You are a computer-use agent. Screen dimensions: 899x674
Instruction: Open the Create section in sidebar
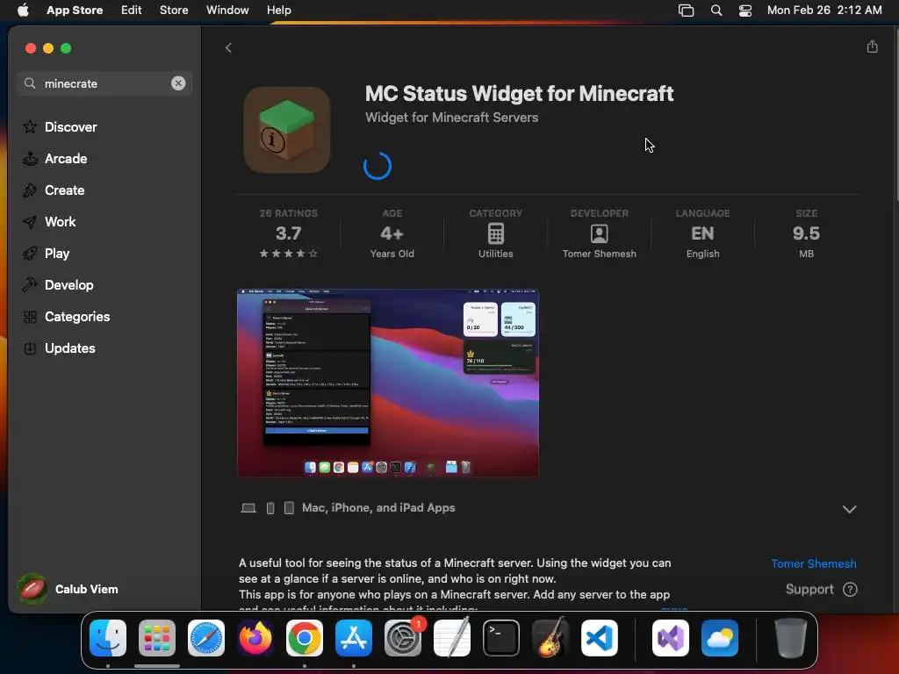[x=54, y=190]
